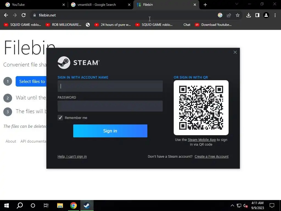
Task: Click the Sign in button
Action: pyautogui.click(x=110, y=131)
